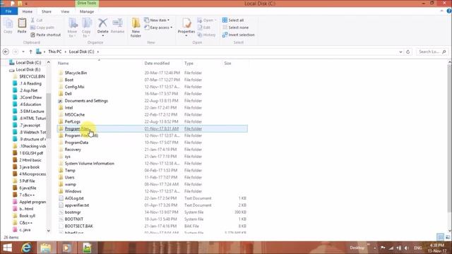Switch to the View ribbon tab
The width and height of the screenshot is (452, 254).
[x=65, y=11]
